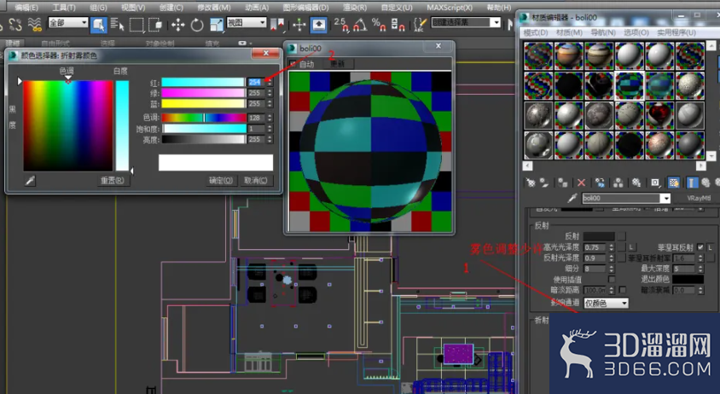Select the Move transform tool

click(x=178, y=25)
